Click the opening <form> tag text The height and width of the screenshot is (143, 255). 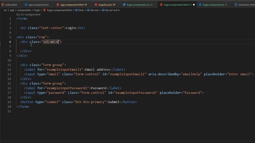pyautogui.click(x=22, y=19)
